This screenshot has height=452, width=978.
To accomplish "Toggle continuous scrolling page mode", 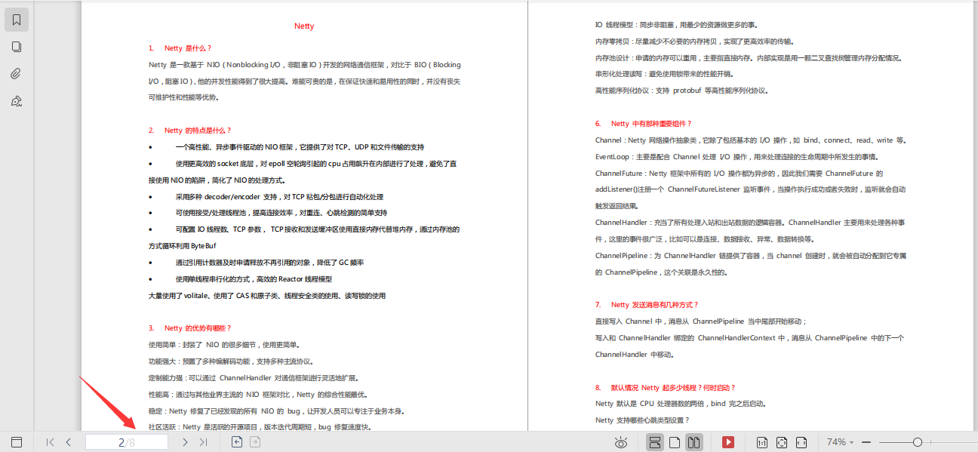I will tap(655, 442).
